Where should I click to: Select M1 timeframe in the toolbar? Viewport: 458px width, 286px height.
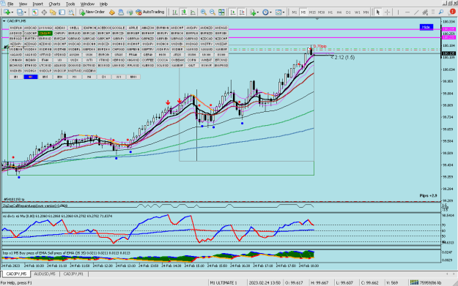[x=294, y=12]
